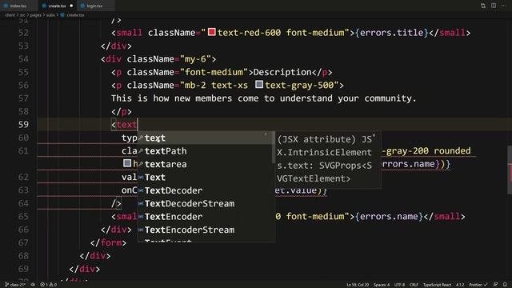Click '{errors.title}' on line 52
Viewport: 512px width, 288px height.
[391, 33]
